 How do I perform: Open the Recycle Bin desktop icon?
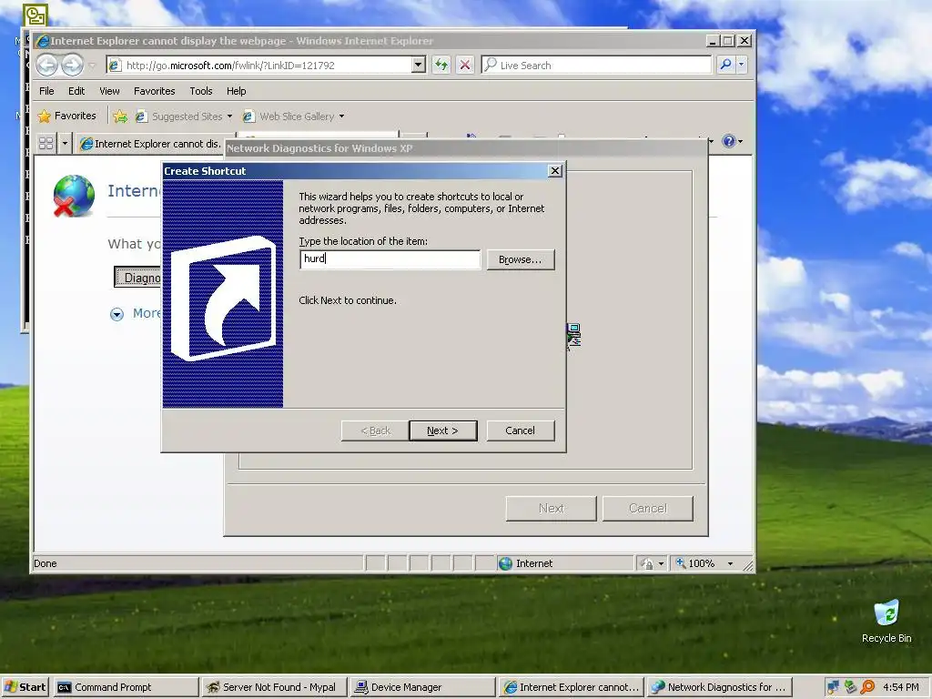pos(886,622)
